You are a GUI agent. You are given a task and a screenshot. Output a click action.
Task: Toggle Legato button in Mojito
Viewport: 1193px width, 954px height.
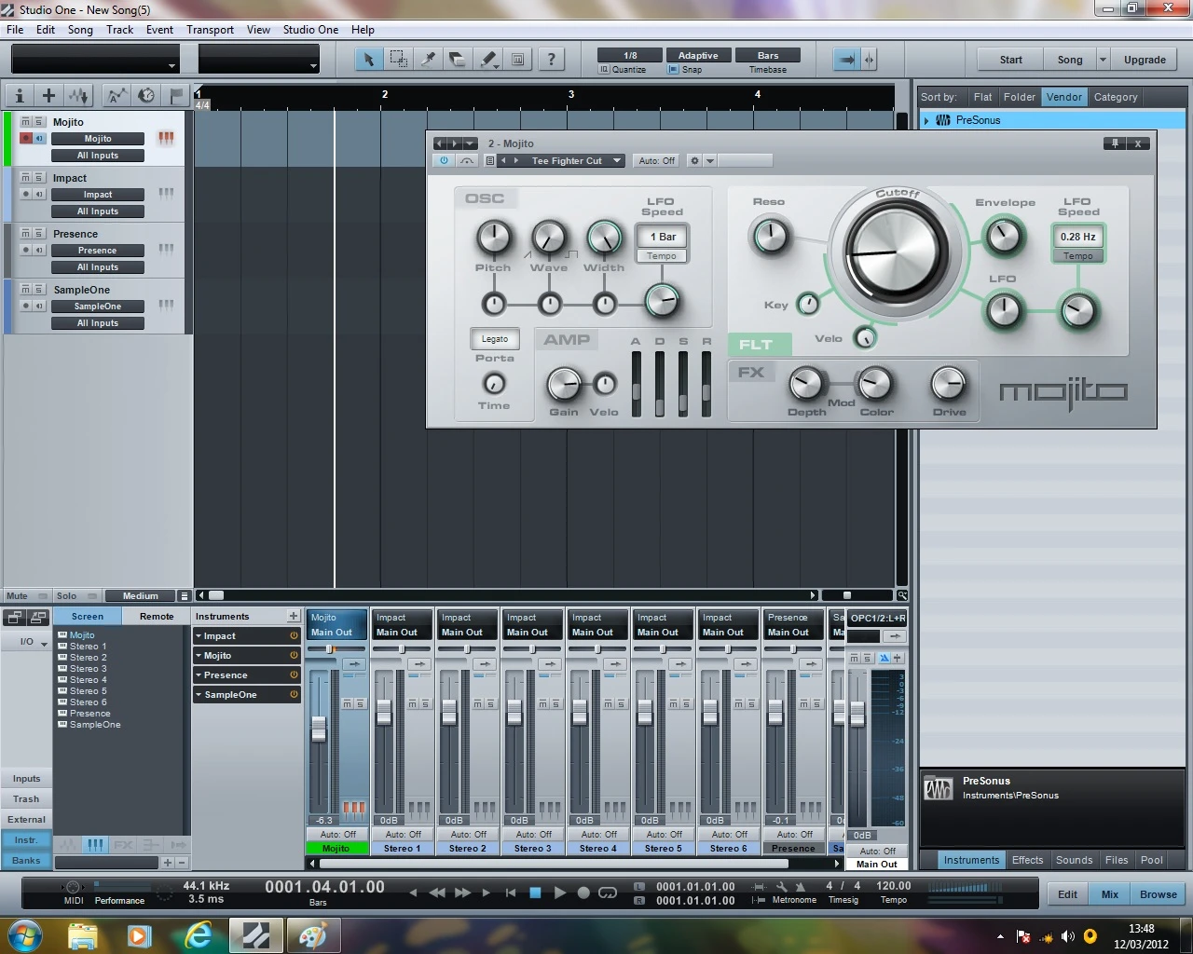coord(495,339)
